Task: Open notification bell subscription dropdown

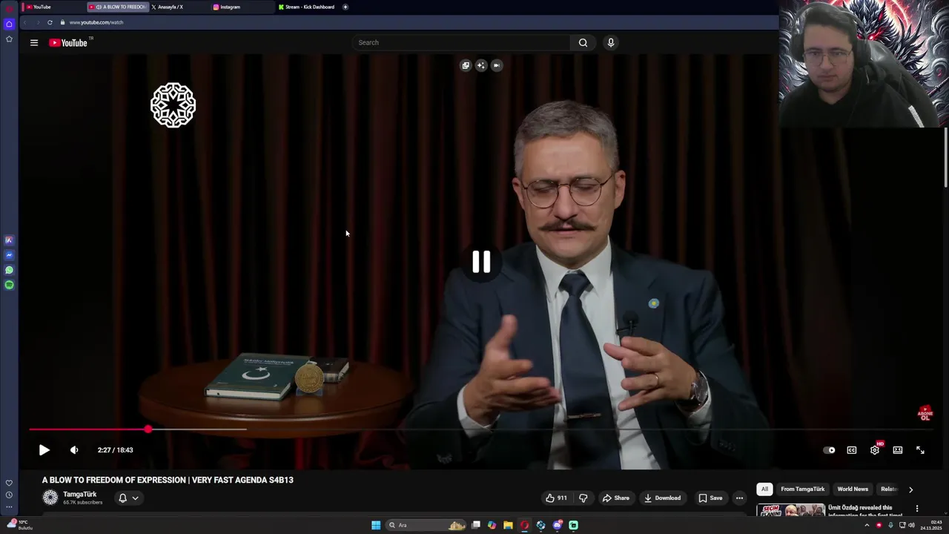Action: (x=128, y=498)
